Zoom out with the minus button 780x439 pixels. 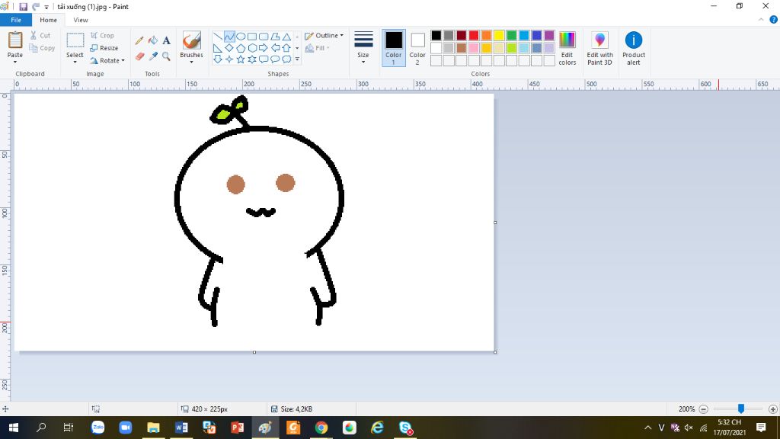[x=703, y=409]
